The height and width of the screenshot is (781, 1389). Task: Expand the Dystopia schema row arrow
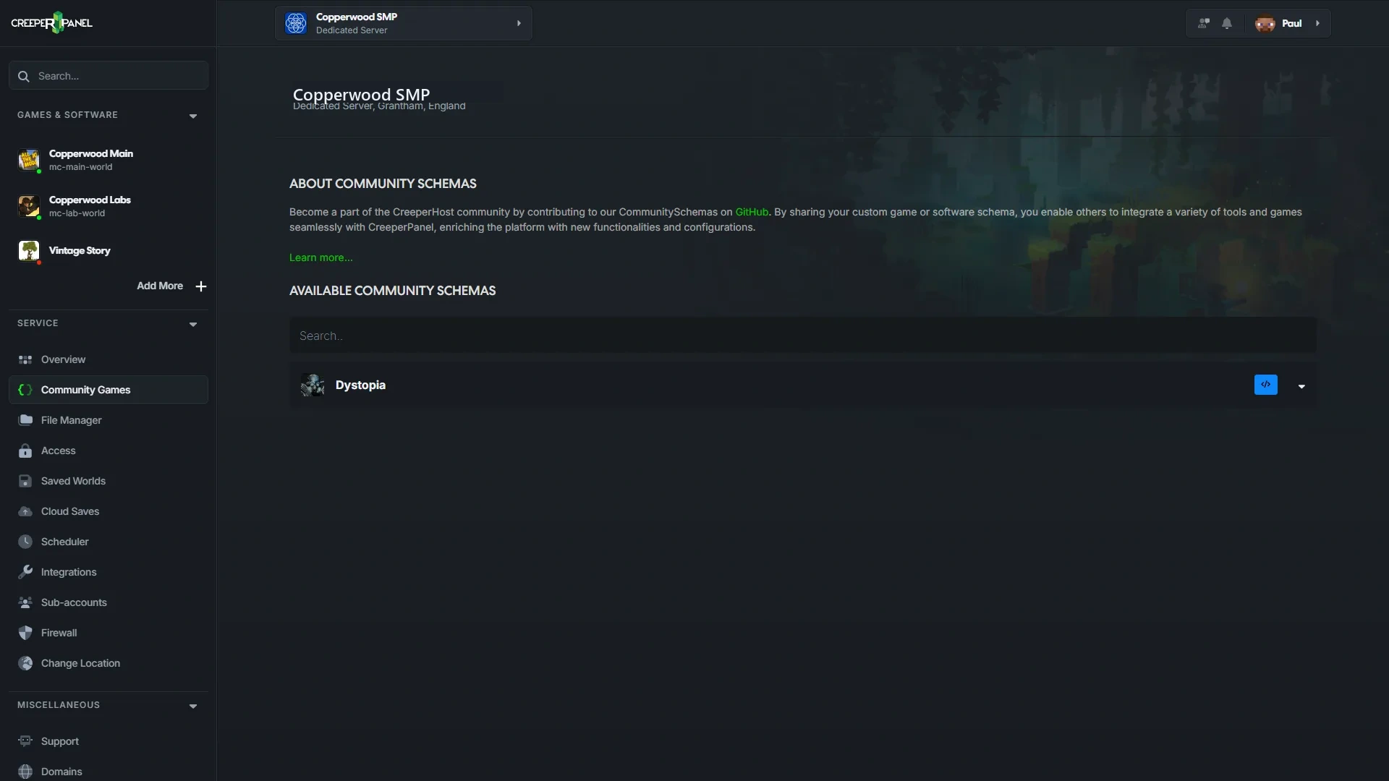1301,386
